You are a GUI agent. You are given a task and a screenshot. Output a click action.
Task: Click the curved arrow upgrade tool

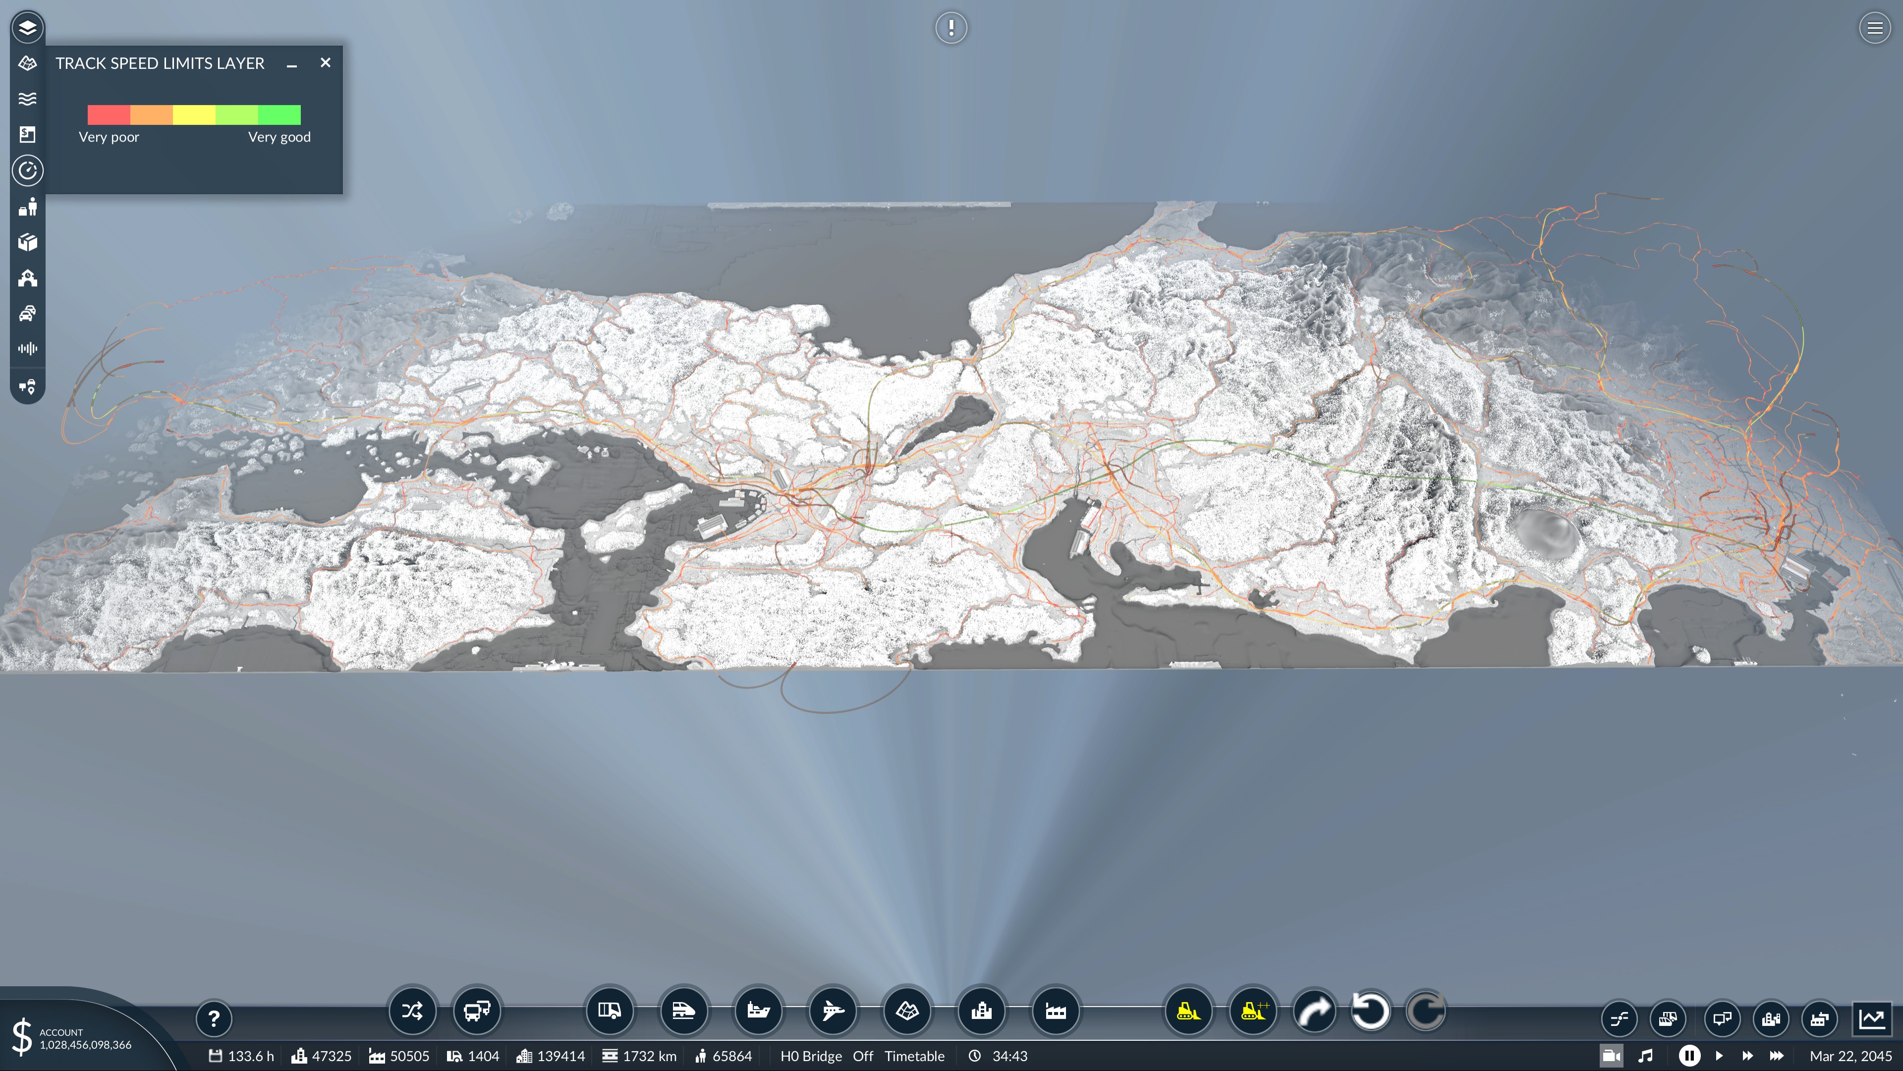click(x=1315, y=1011)
